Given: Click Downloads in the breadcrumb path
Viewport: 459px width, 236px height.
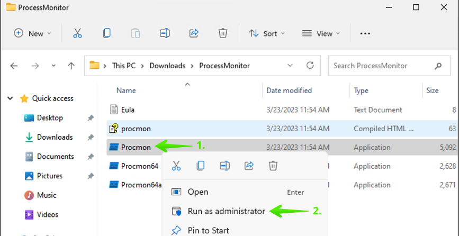Looking at the screenshot, I should click(x=167, y=66).
